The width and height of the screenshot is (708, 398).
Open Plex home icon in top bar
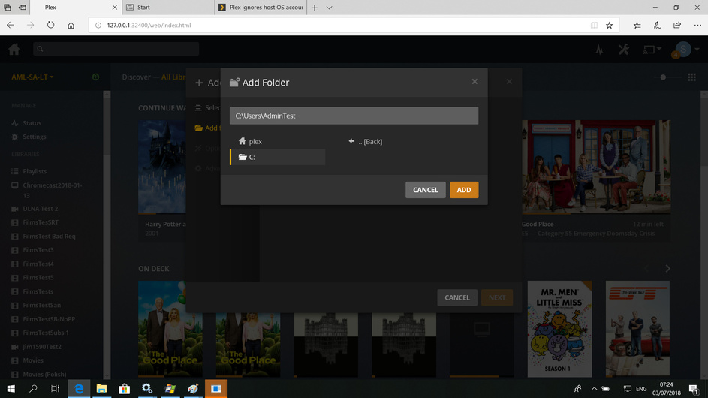14,50
